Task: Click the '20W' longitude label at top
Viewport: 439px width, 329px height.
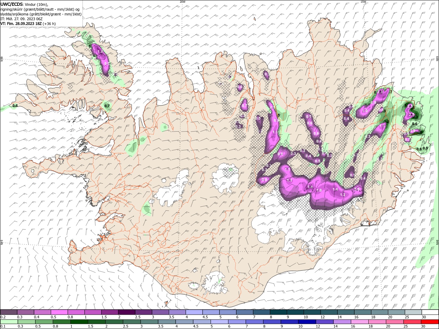Action: 182,2
